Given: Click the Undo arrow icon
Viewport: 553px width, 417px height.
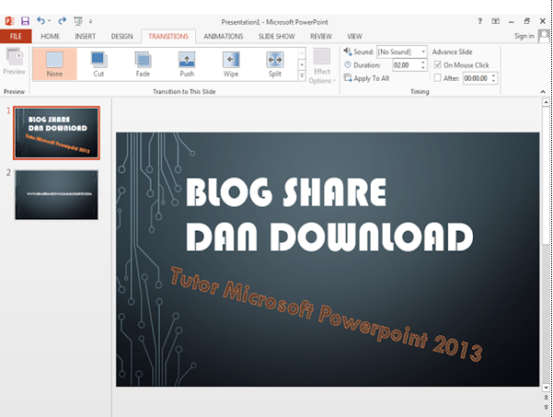Looking at the screenshot, I should (40, 21).
